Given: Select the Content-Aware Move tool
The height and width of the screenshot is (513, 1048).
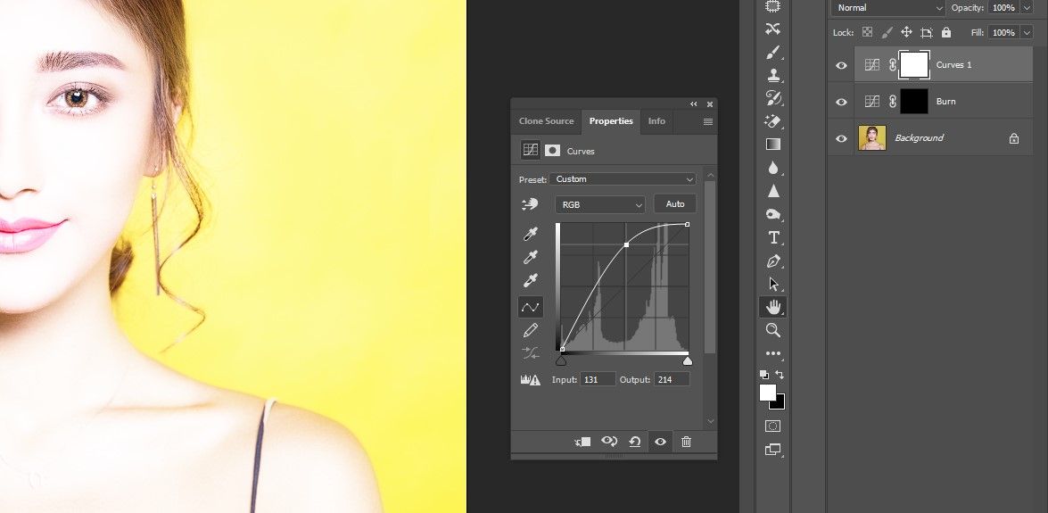Looking at the screenshot, I should coord(772,29).
